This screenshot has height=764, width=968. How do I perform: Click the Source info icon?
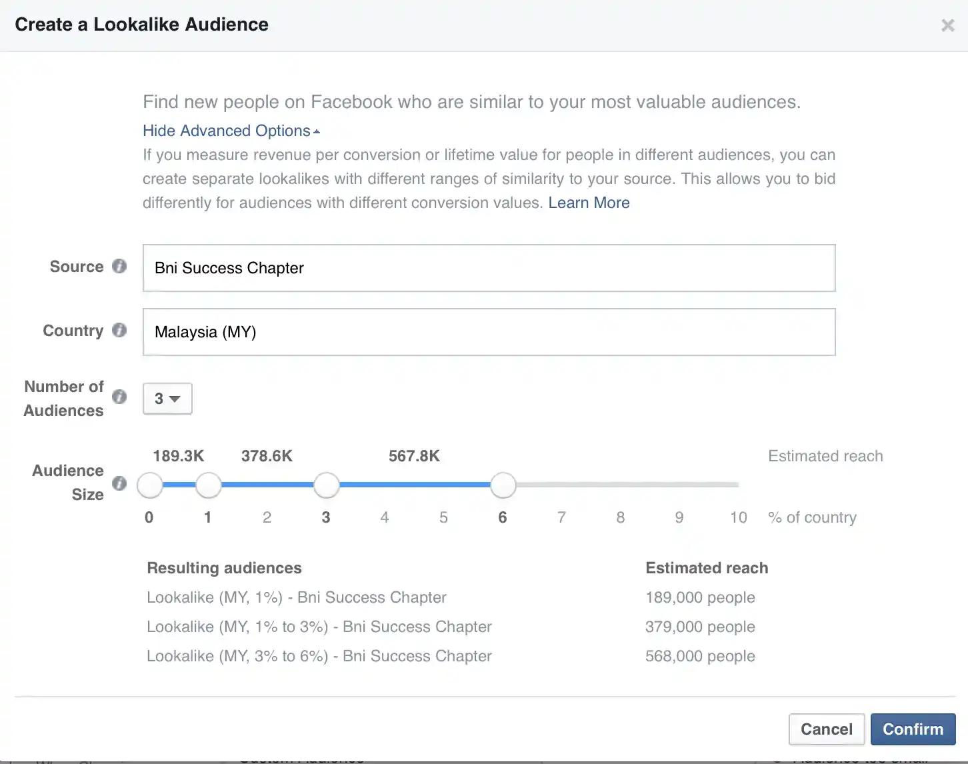[119, 266]
